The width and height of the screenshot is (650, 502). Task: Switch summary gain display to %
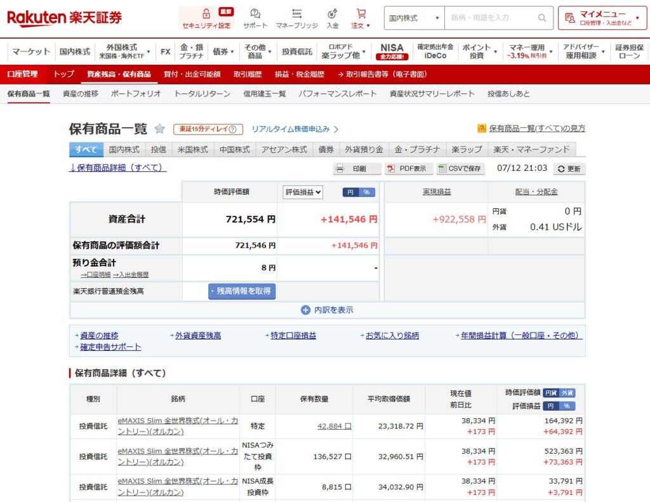(366, 192)
